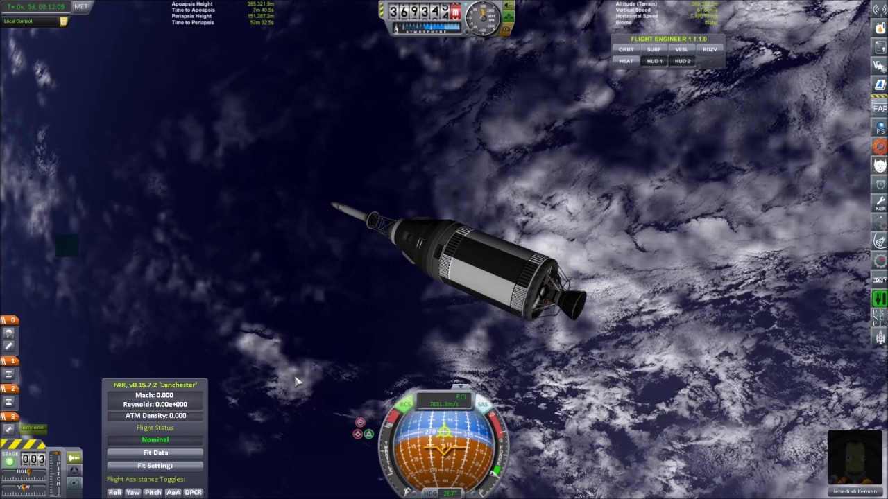This screenshot has width=888, height=499.
Task: Toggle AoA flight assistance
Action: pyautogui.click(x=173, y=492)
